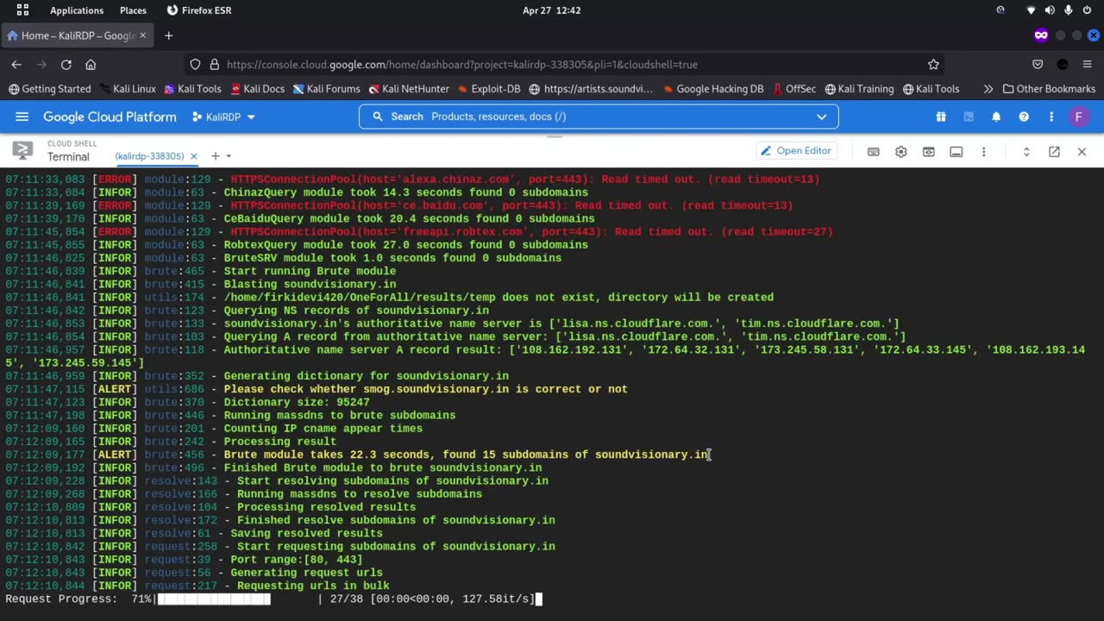Close the Cloud Shell panel
Image resolution: width=1104 pixels, height=621 pixels.
[1082, 152]
